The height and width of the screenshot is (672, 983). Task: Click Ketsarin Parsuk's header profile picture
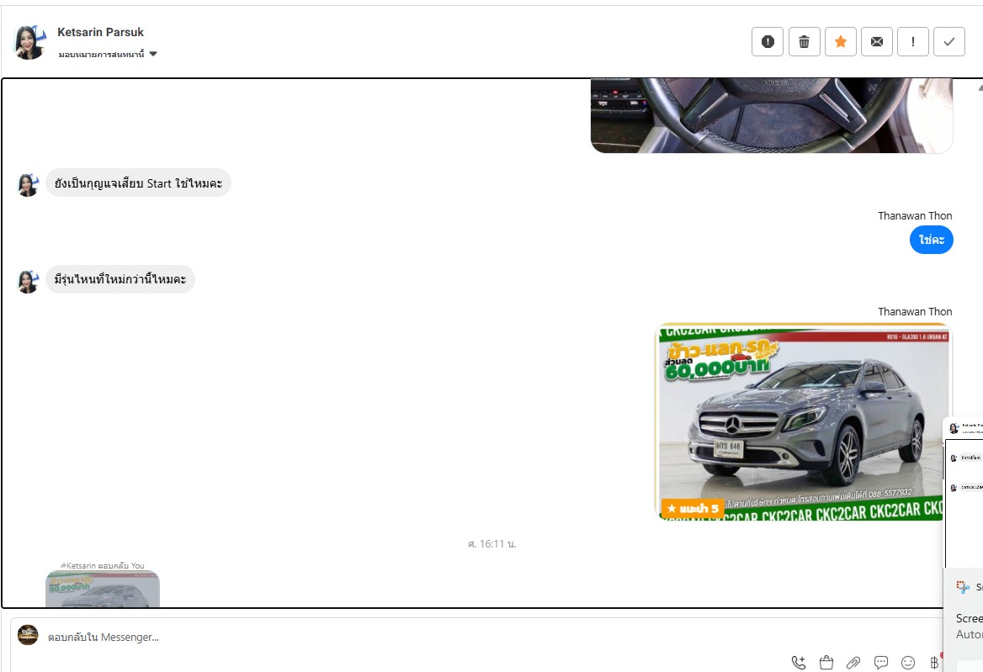(29, 42)
